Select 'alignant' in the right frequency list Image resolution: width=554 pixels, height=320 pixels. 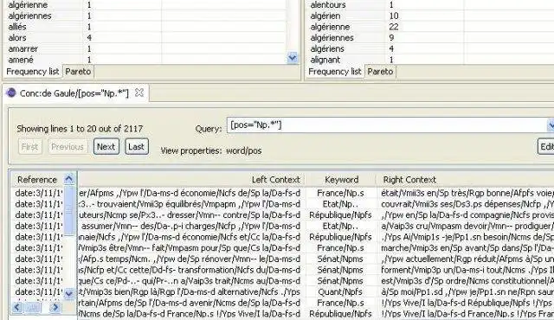tap(325, 60)
